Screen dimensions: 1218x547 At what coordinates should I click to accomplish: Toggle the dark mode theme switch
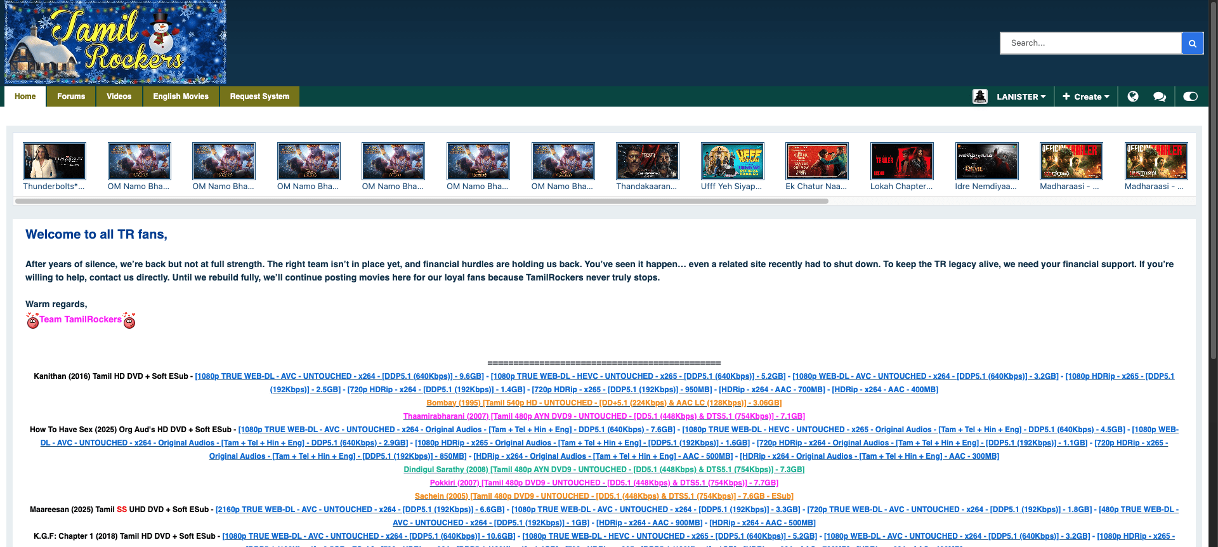coord(1191,96)
